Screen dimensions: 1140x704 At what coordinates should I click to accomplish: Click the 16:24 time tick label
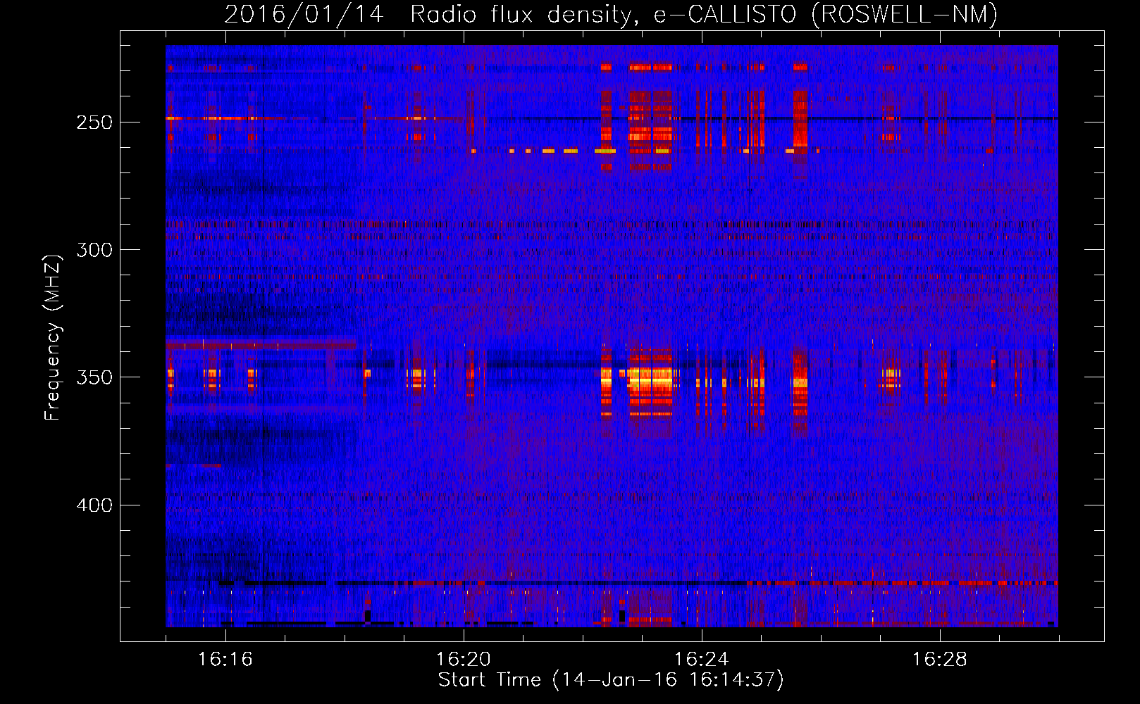[701, 659]
